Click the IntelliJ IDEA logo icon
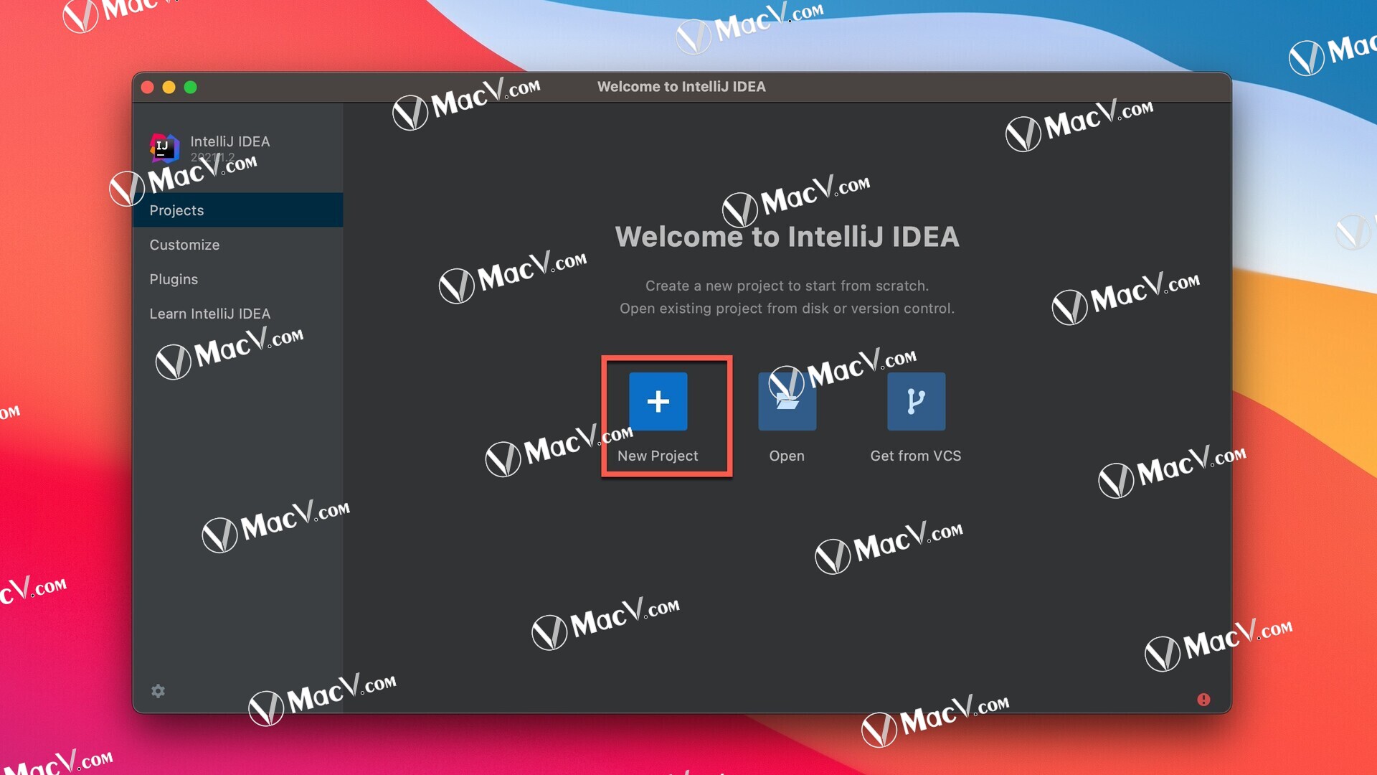 (161, 148)
